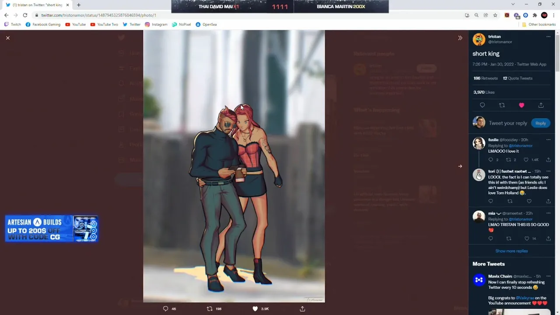
Task: Open the tab search chevron in title bar
Action: [513, 4]
